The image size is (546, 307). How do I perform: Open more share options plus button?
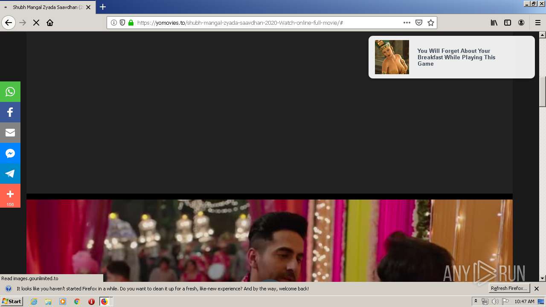coord(10,196)
